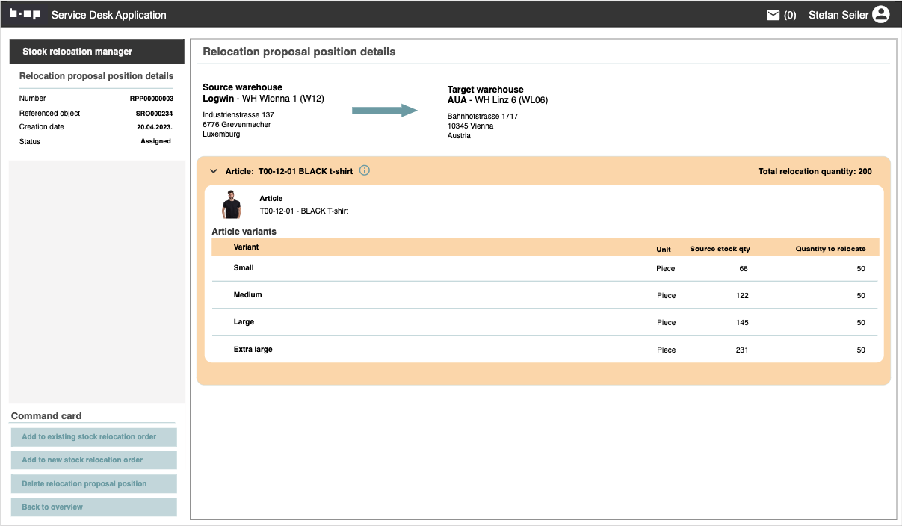Click the relocation direction arrow
The width and height of the screenshot is (902, 526).
point(384,111)
